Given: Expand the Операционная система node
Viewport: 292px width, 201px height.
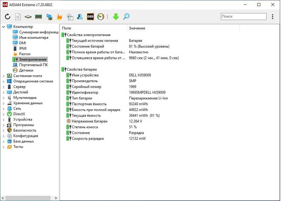Looking at the screenshot, I should [x=3, y=81].
